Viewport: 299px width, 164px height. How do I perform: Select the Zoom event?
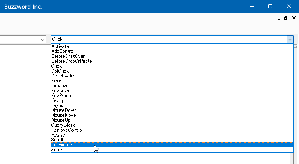click(172, 150)
